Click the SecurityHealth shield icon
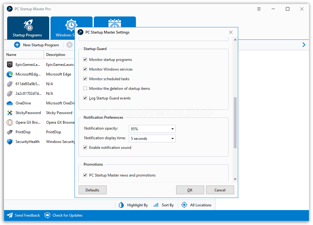This screenshot has width=313, height=225. coord(10,142)
